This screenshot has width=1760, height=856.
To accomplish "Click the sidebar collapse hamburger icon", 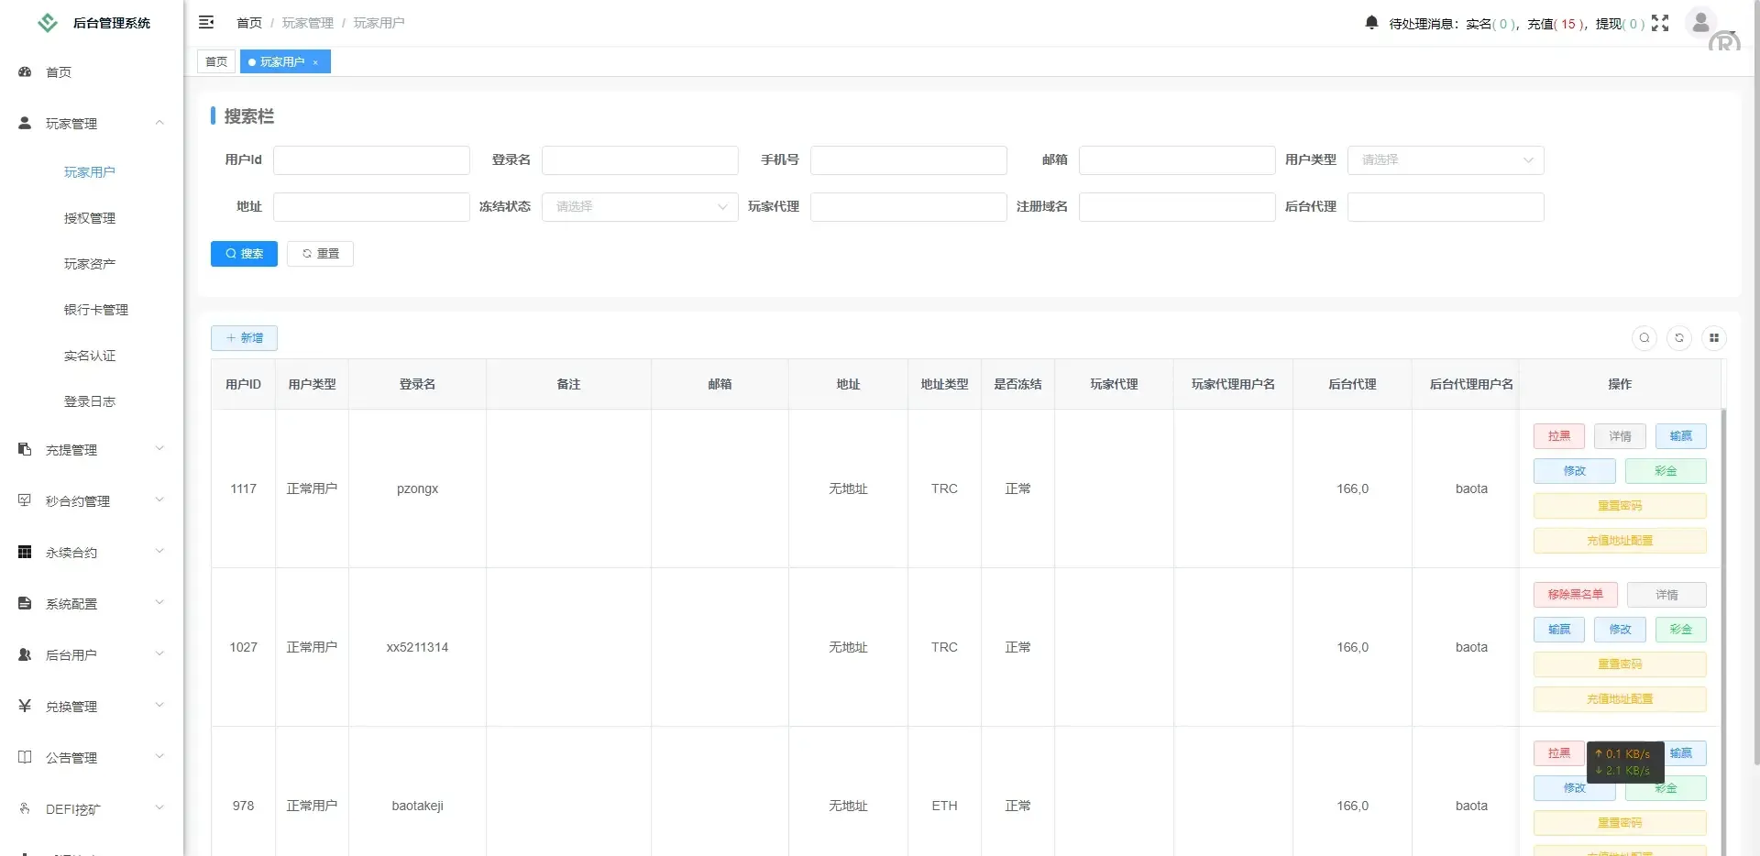I will click(206, 22).
